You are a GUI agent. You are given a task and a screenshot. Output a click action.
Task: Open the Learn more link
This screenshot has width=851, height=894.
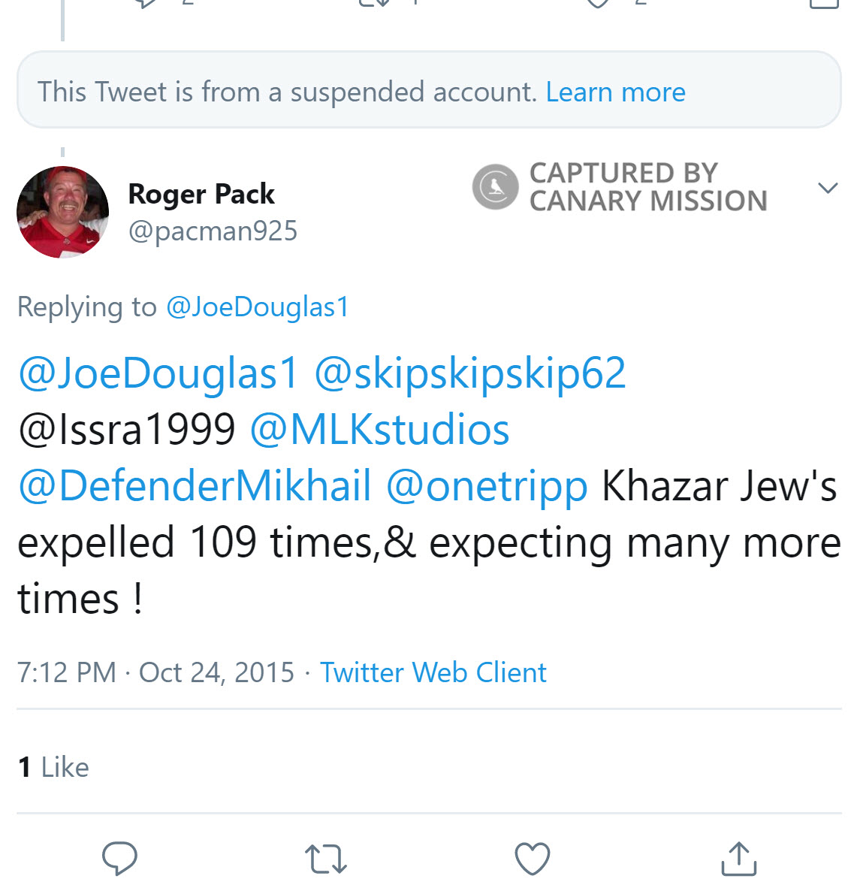(615, 92)
